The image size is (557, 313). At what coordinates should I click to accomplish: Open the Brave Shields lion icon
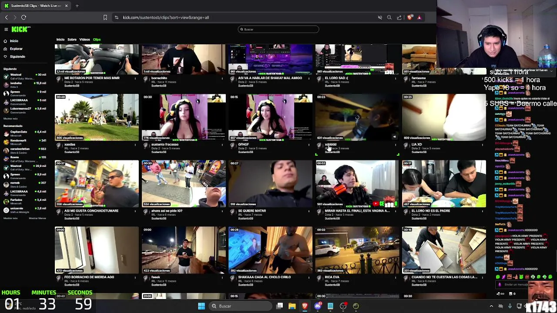point(410,17)
